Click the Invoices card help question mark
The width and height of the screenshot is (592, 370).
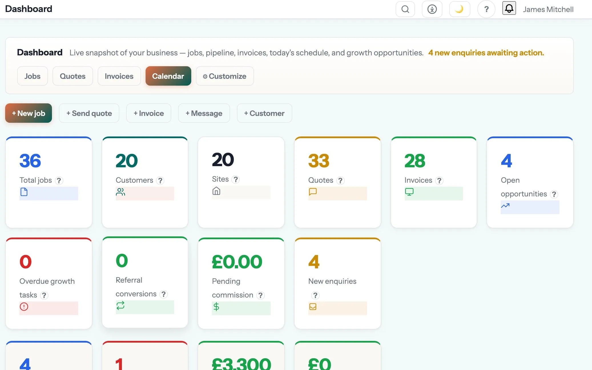point(439,180)
